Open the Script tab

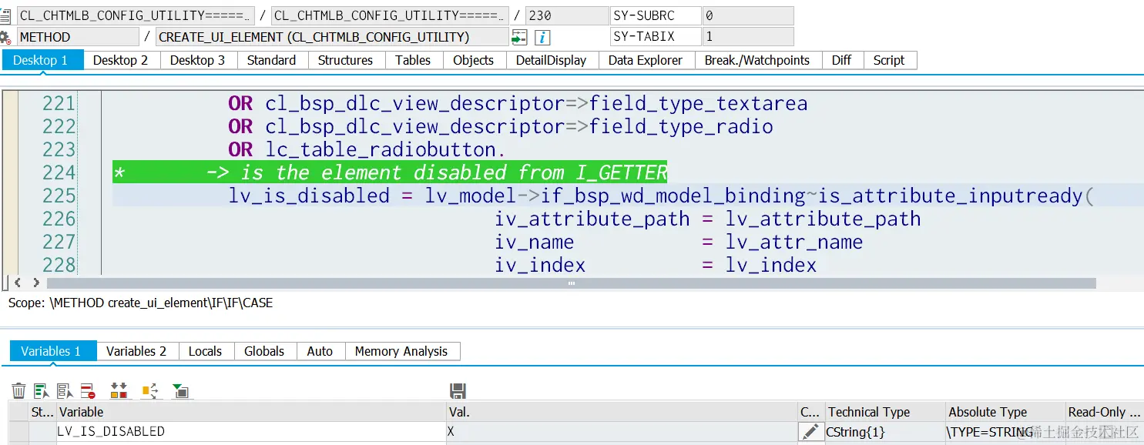889,60
